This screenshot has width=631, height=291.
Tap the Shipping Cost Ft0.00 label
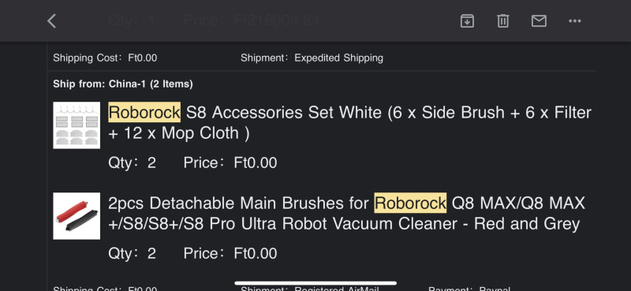point(105,58)
